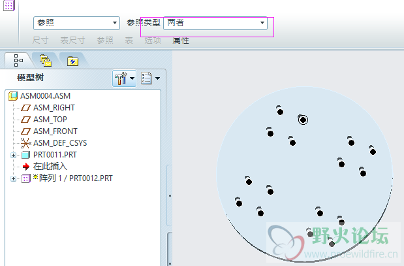Open the 参照 slide-up panel tab
The image size is (404, 266).
click(105, 41)
